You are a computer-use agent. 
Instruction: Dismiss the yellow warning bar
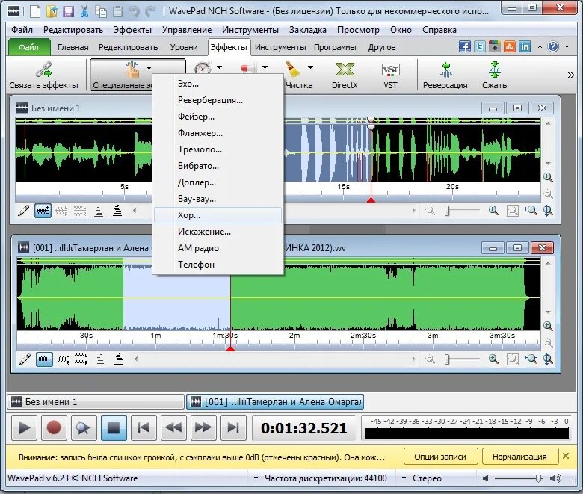pos(566,456)
